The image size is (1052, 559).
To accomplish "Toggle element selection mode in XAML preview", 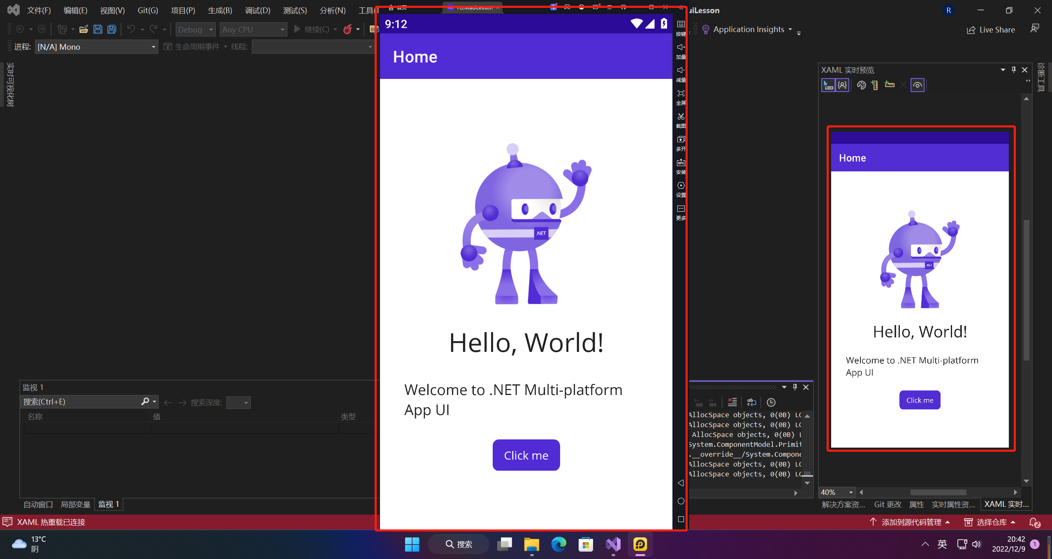I will 828,85.
